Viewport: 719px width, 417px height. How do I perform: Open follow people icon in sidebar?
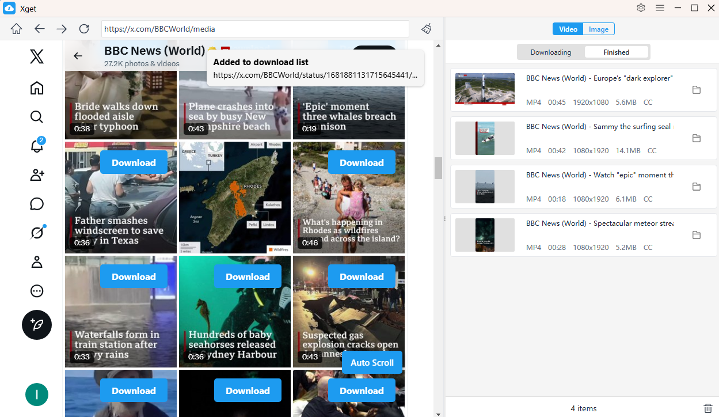coord(37,175)
